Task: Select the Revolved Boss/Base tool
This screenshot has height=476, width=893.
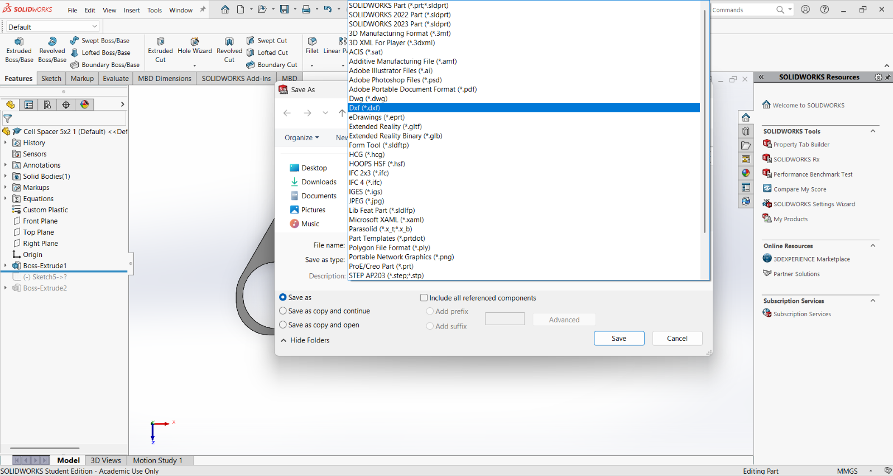Action: [x=52, y=50]
